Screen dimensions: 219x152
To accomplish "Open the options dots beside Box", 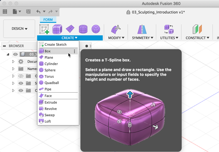I will (x=74, y=51).
